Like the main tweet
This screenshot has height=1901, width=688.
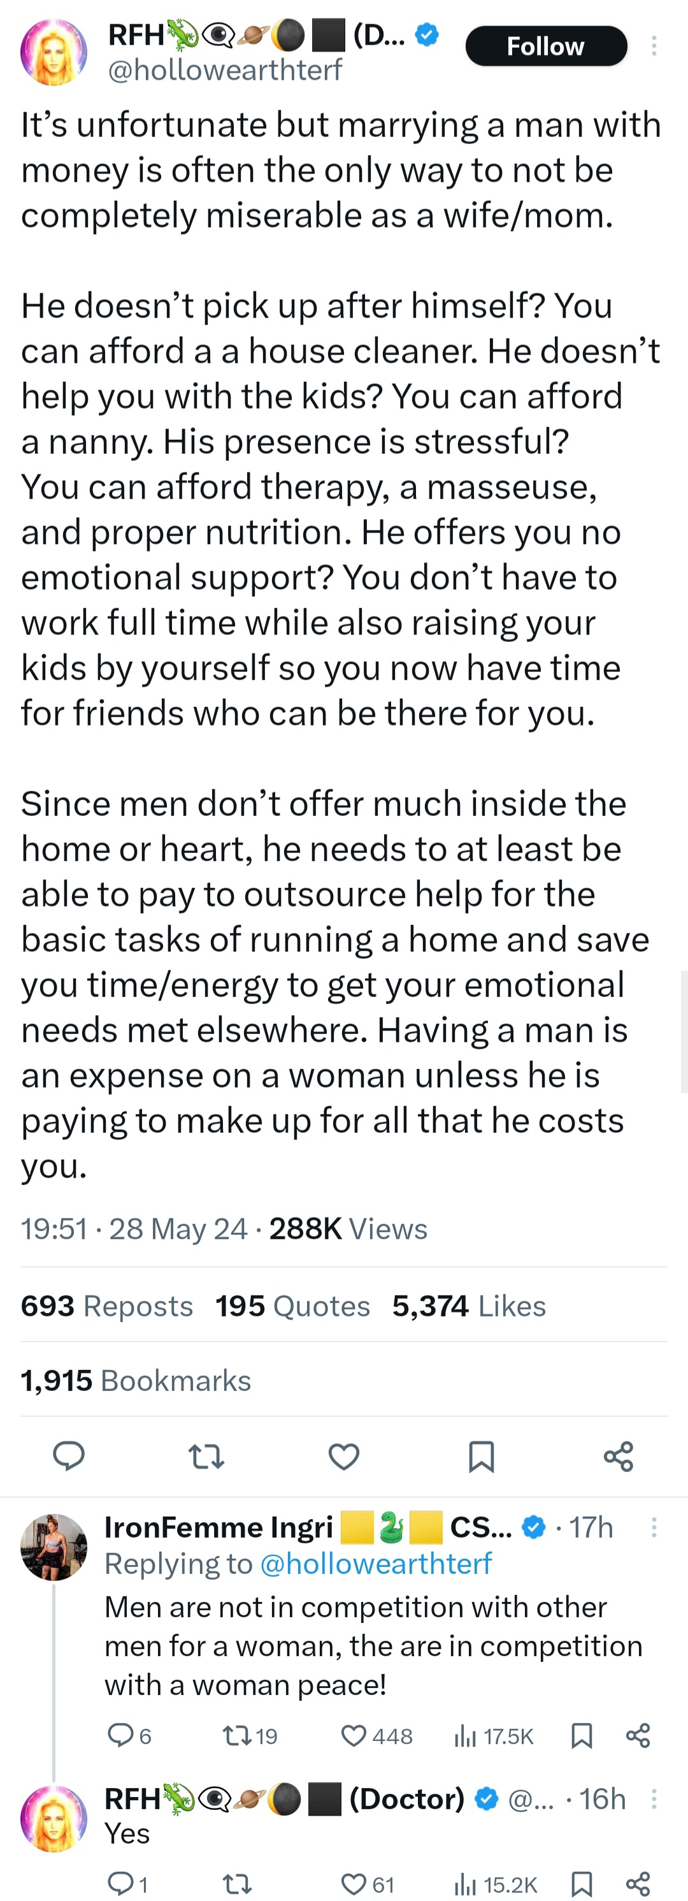point(343,1456)
